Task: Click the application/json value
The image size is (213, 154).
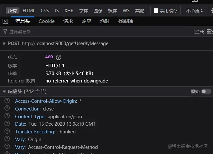Action: [x=65, y=117]
